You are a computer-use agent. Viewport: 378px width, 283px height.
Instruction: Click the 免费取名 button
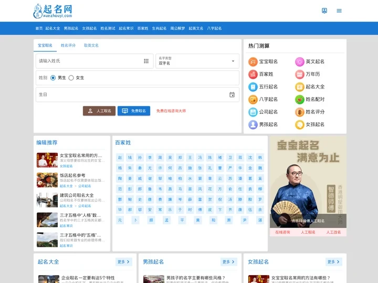pyautogui.click(x=134, y=111)
